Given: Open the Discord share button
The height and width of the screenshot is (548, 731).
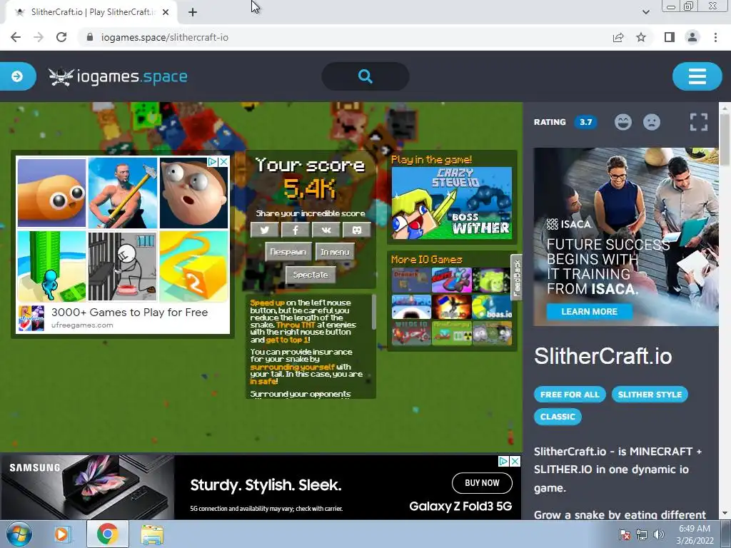Looking at the screenshot, I should pyautogui.click(x=357, y=230).
